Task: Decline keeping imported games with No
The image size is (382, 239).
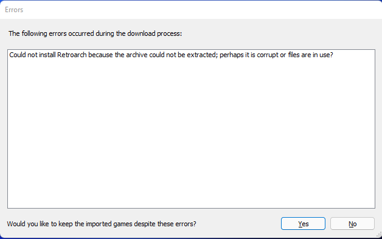Action: coord(352,223)
